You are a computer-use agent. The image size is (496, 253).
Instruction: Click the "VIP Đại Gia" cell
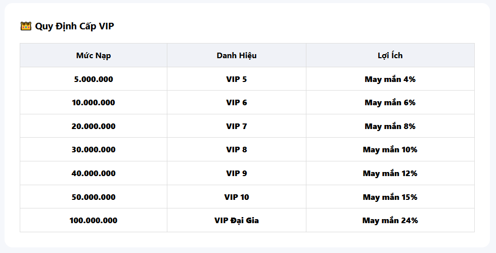(237, 221)
